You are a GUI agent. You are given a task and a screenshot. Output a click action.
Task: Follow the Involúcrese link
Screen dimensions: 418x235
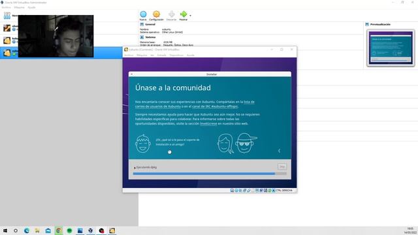(x=208, y=123)
